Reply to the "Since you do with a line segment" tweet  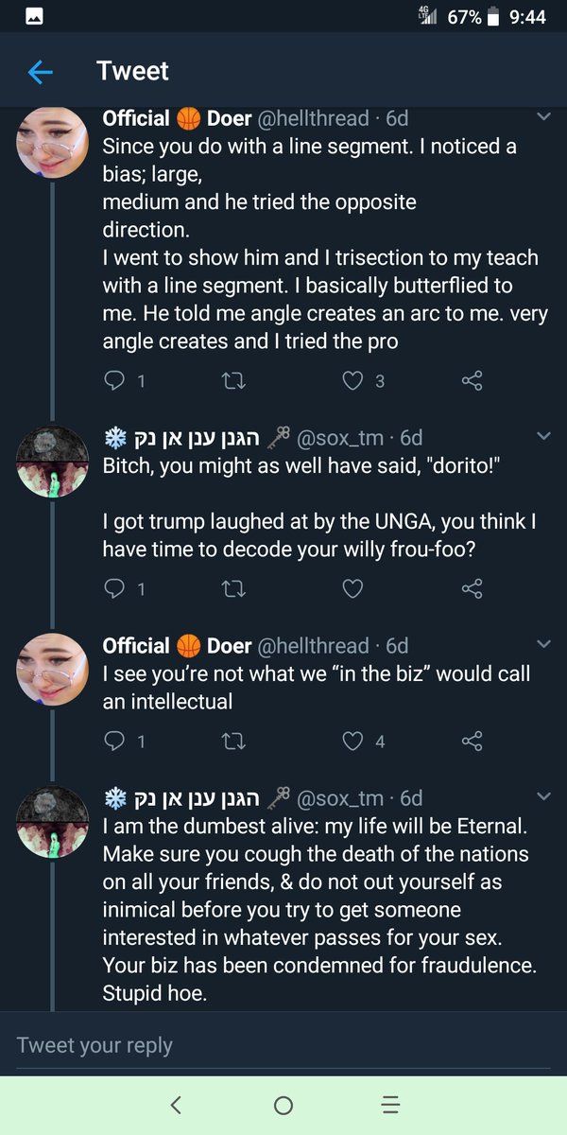(x=114, y=381)
